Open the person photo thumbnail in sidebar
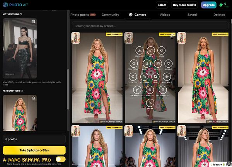Viewport: 232px width, 167px height. tap(20, 113)
